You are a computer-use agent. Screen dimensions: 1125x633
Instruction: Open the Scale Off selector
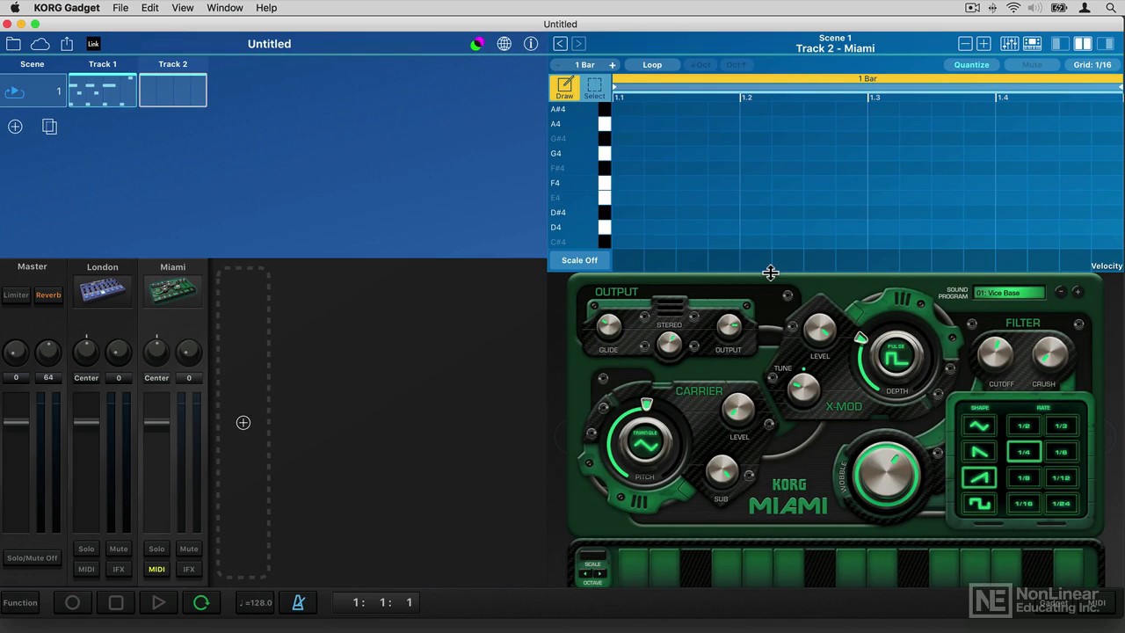(579, 260)
